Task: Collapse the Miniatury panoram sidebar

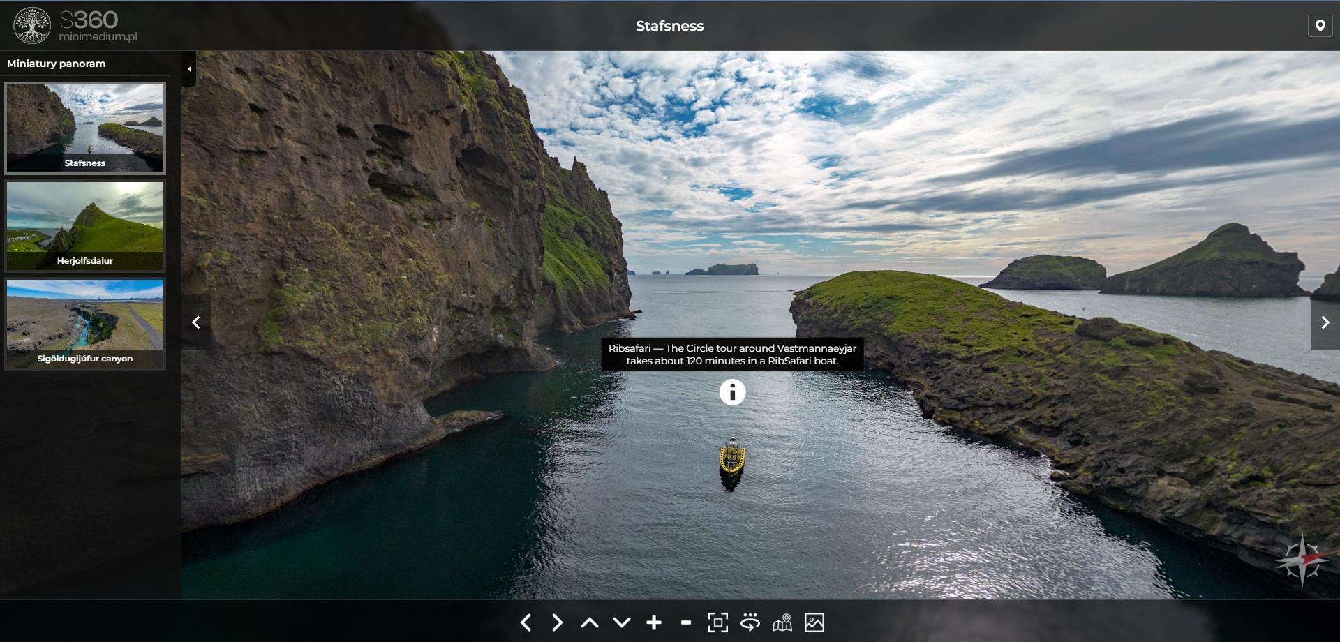Action: coord(189,69)
